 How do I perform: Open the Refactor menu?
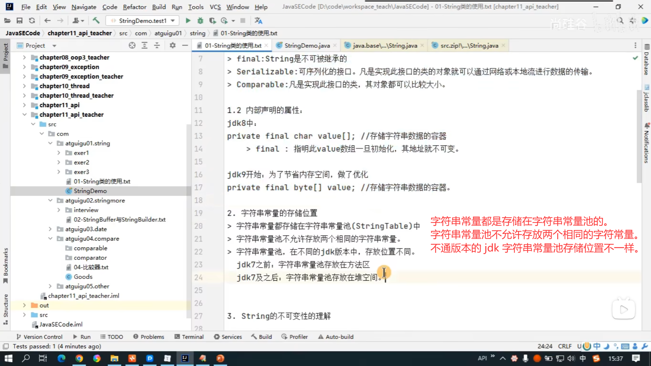point(134,7)
